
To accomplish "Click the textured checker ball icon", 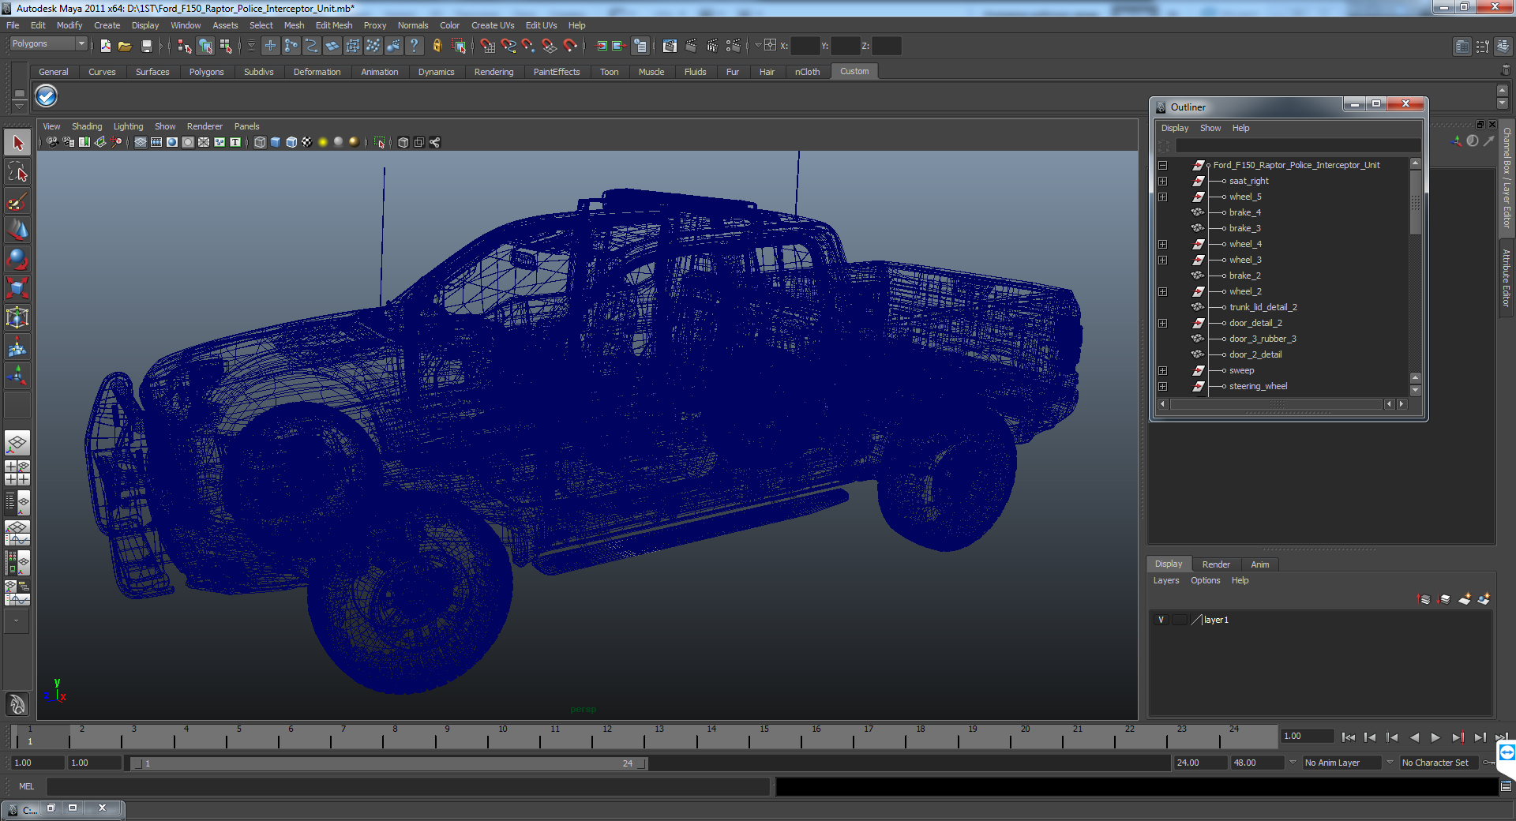I will (307, 142).
